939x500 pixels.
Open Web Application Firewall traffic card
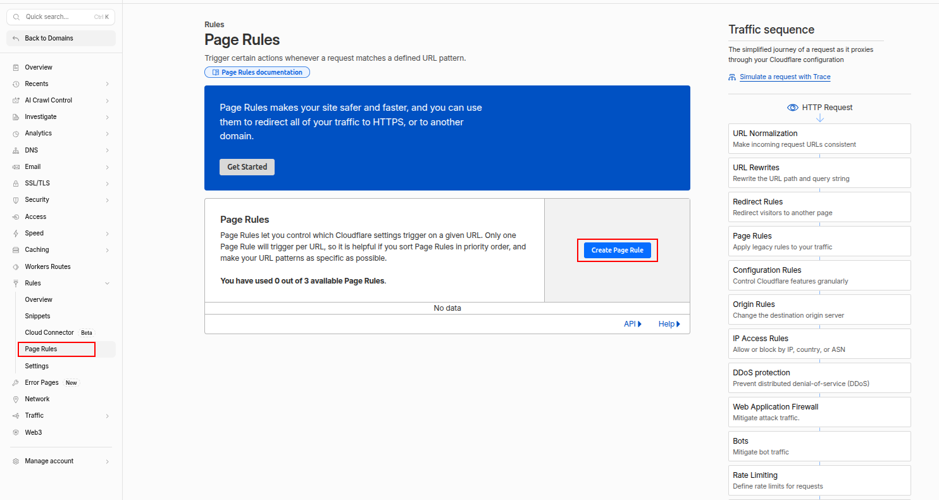click(x=819, y=412)
